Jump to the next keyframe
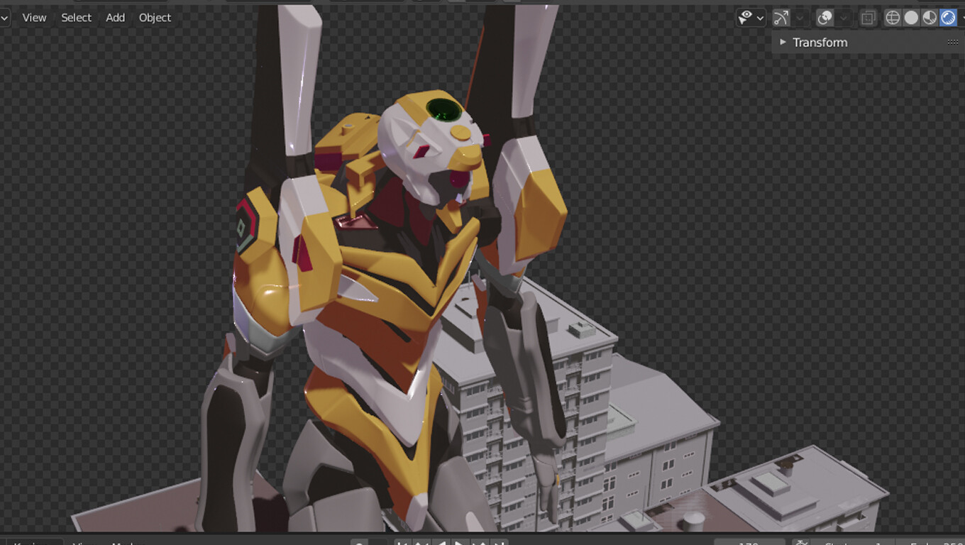The image size is (965, 545). [x=480, y=542]
